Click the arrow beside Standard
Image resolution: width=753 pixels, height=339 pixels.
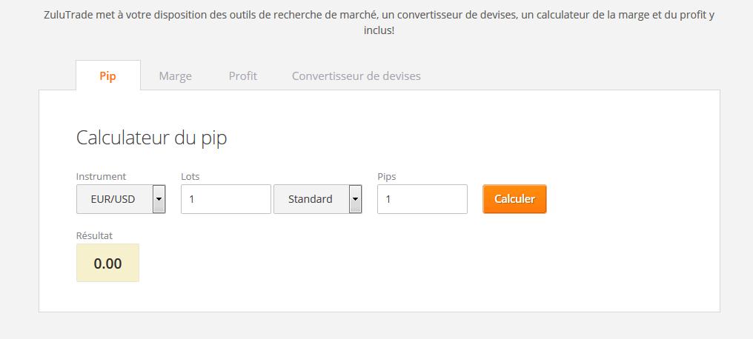(356, 199)
